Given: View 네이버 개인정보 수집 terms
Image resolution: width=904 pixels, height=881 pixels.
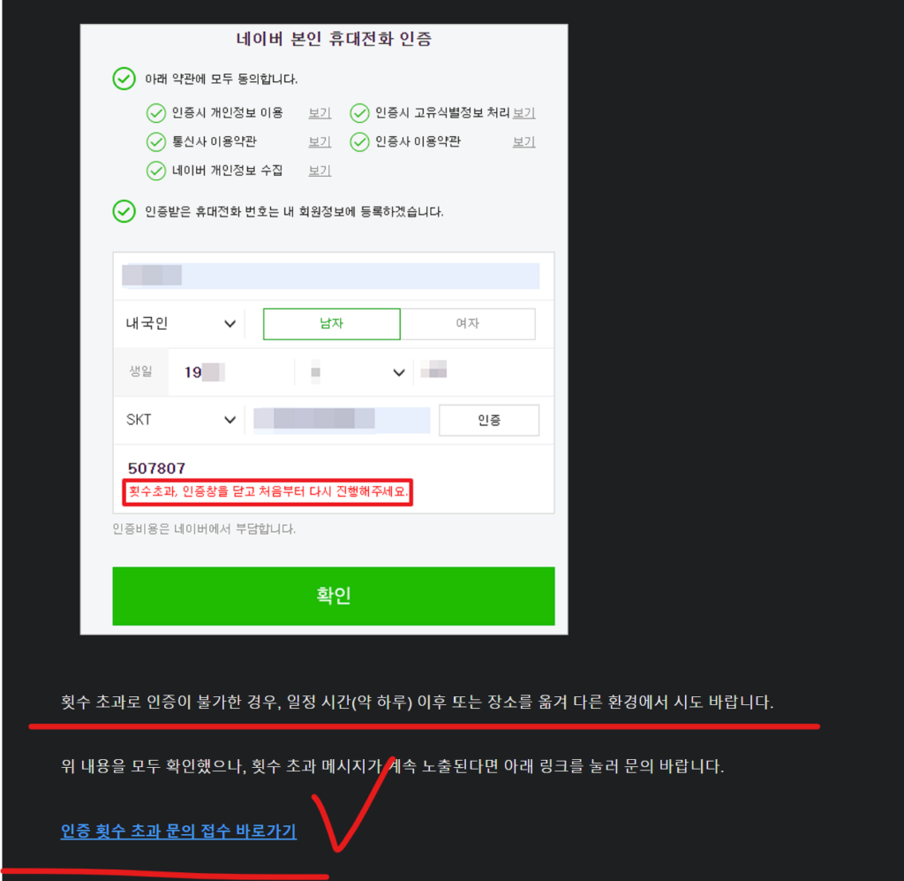Looking at the screenshot, I should pos(320,171).
